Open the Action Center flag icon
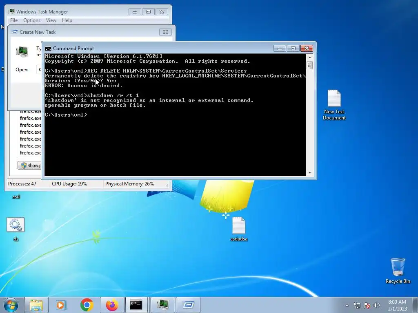Viewport: 418px width, 313px height. click(367, 305)
